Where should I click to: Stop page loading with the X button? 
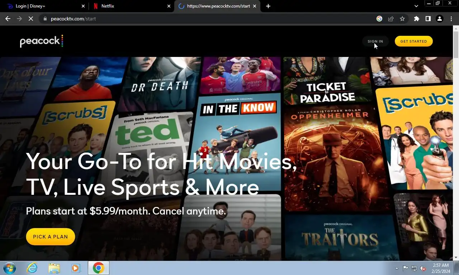tap(31, 19)
